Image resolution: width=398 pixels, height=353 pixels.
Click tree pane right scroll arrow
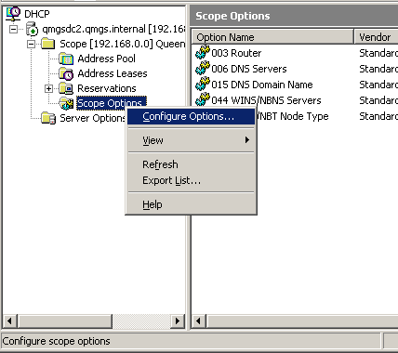point(178,320)
